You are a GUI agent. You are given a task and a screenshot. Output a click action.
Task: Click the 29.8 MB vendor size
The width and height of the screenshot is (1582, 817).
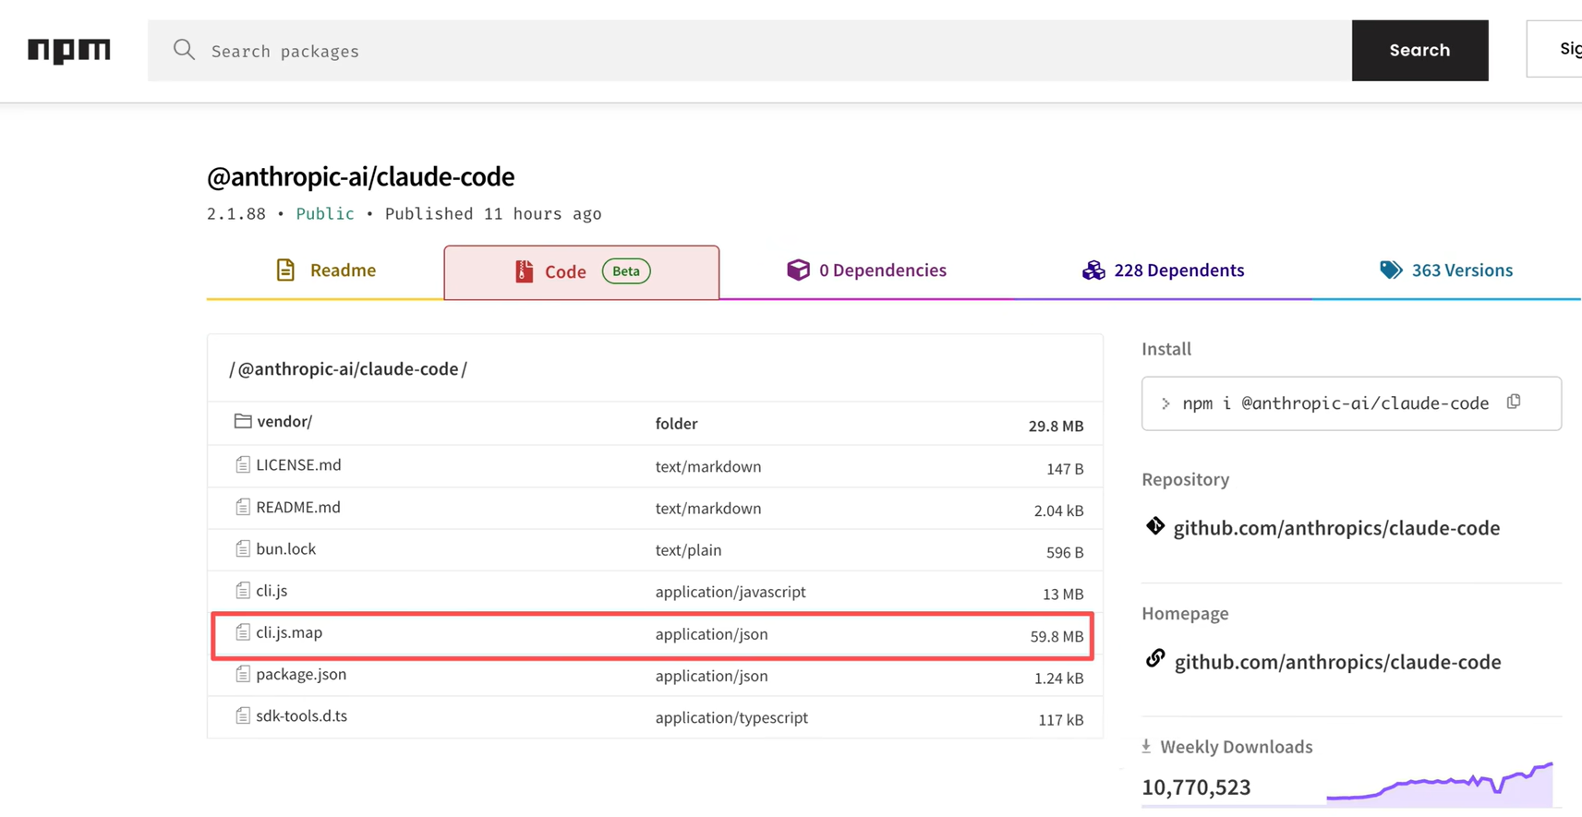(1056, 426)
